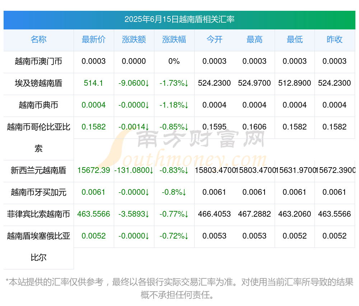
Task: Click the row name 越南盾埃塞俄比亚比尔
Action: (38, 247)
